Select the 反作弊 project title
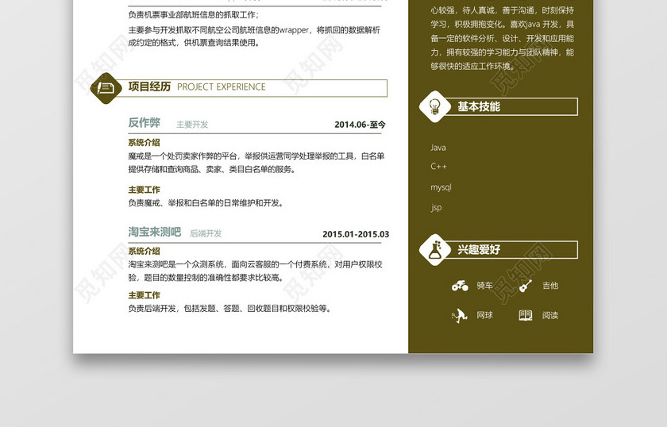The image size is (667, 427). pos(145,122)
